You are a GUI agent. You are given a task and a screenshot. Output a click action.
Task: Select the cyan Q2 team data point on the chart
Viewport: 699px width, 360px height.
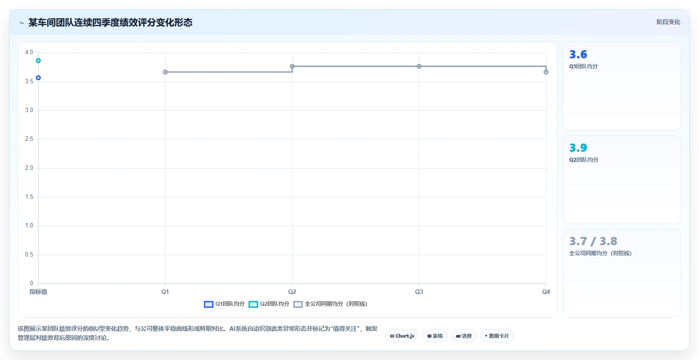[38, 61]
